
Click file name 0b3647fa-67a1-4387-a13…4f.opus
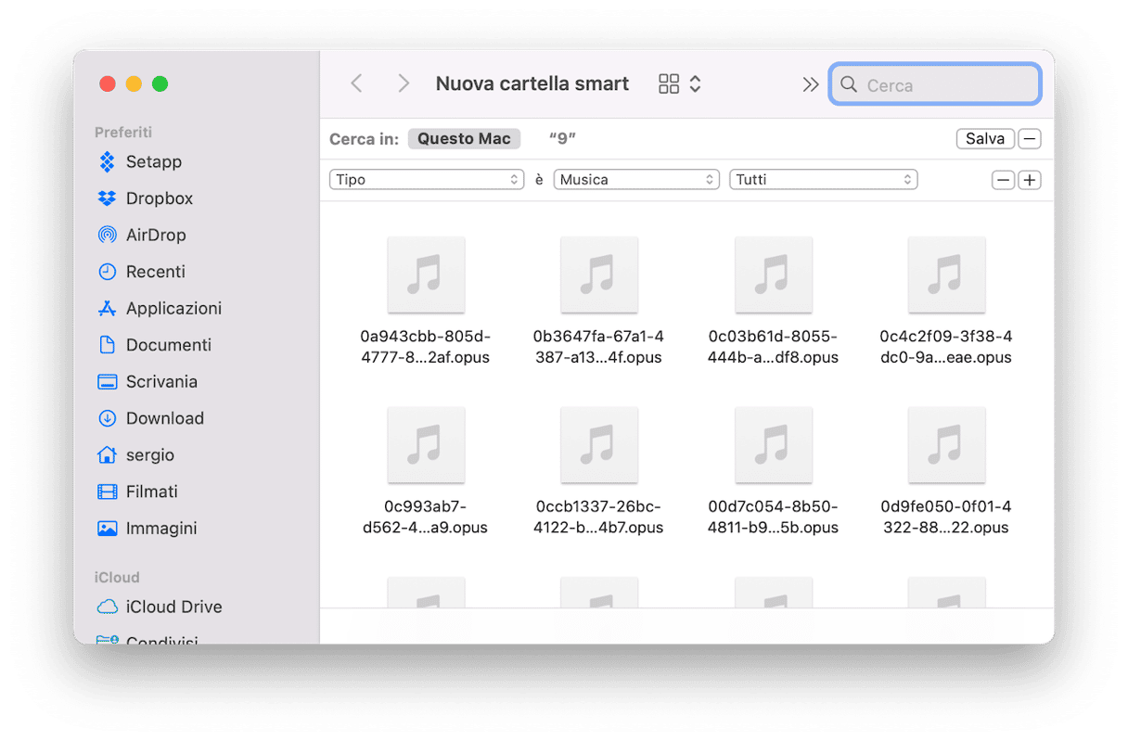[598, 347]
